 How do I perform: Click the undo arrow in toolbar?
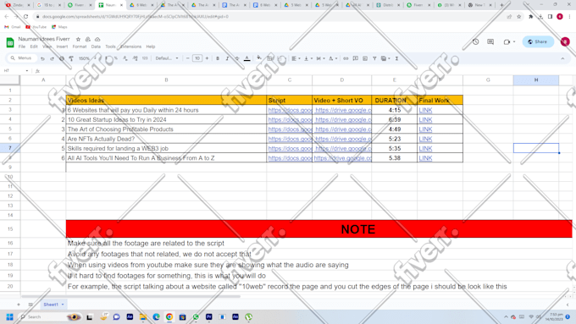pos(42,58)
